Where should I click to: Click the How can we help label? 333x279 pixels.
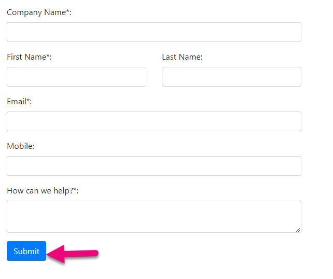[39, 191]
